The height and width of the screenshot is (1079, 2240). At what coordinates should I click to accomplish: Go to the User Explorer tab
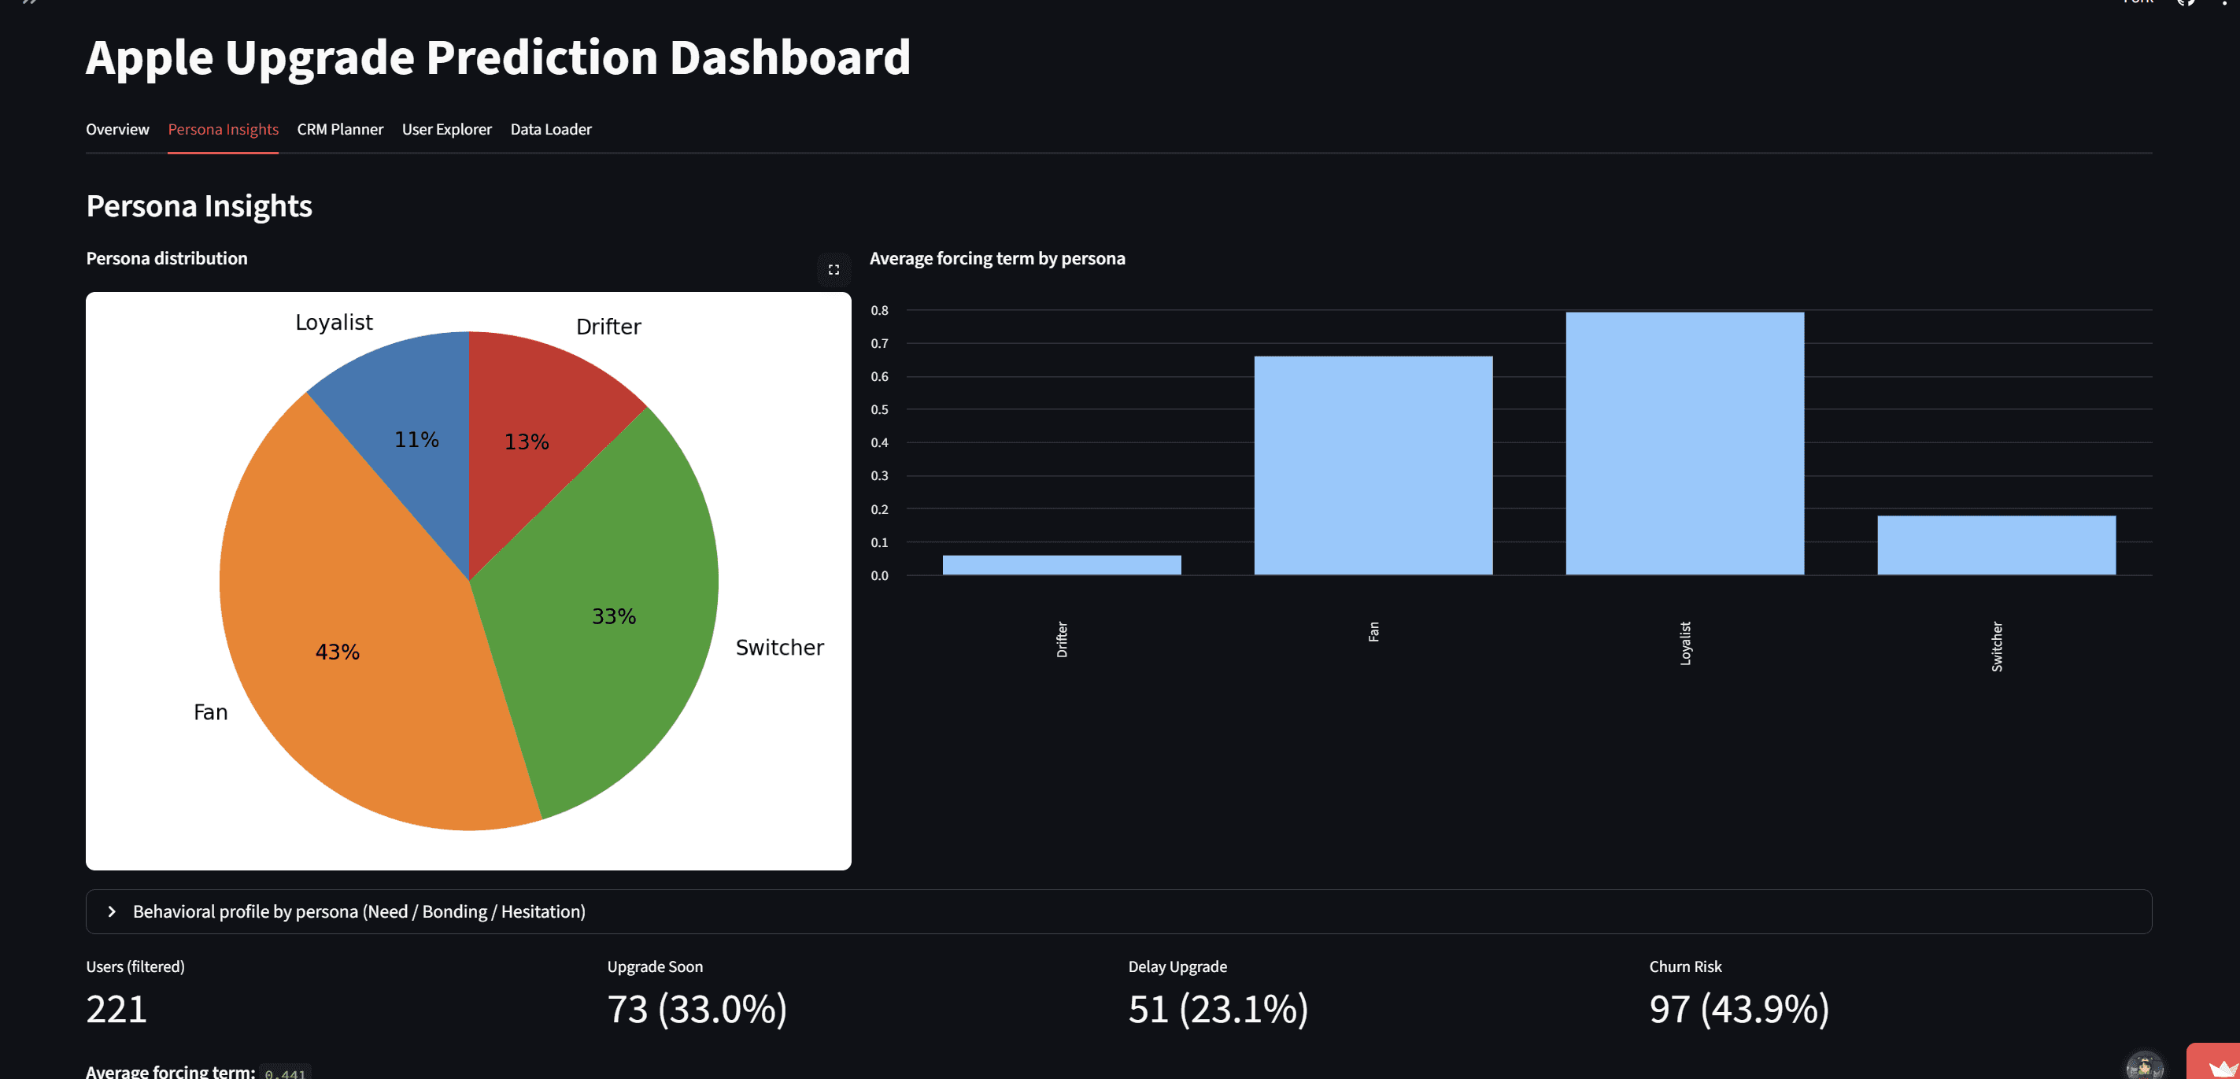(x=447, y=130)
